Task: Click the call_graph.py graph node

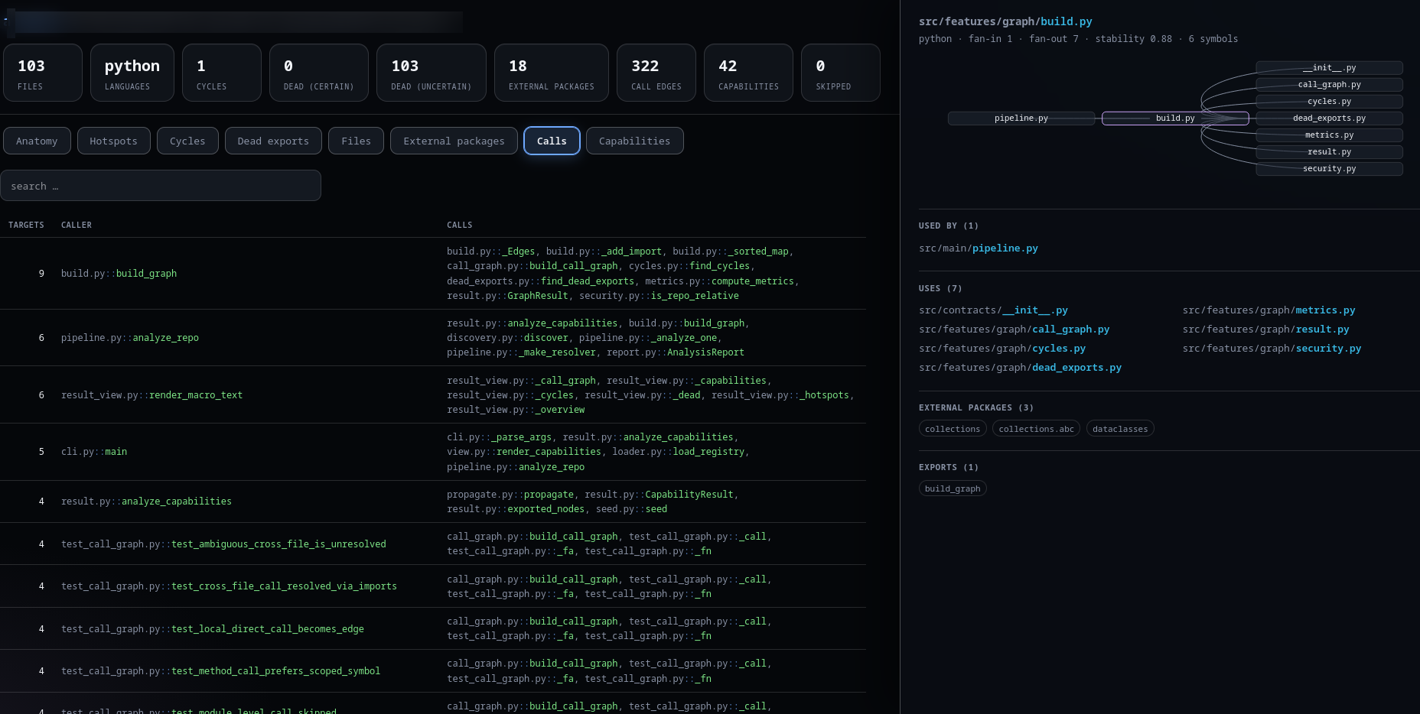Action: tap(1330, 85)
